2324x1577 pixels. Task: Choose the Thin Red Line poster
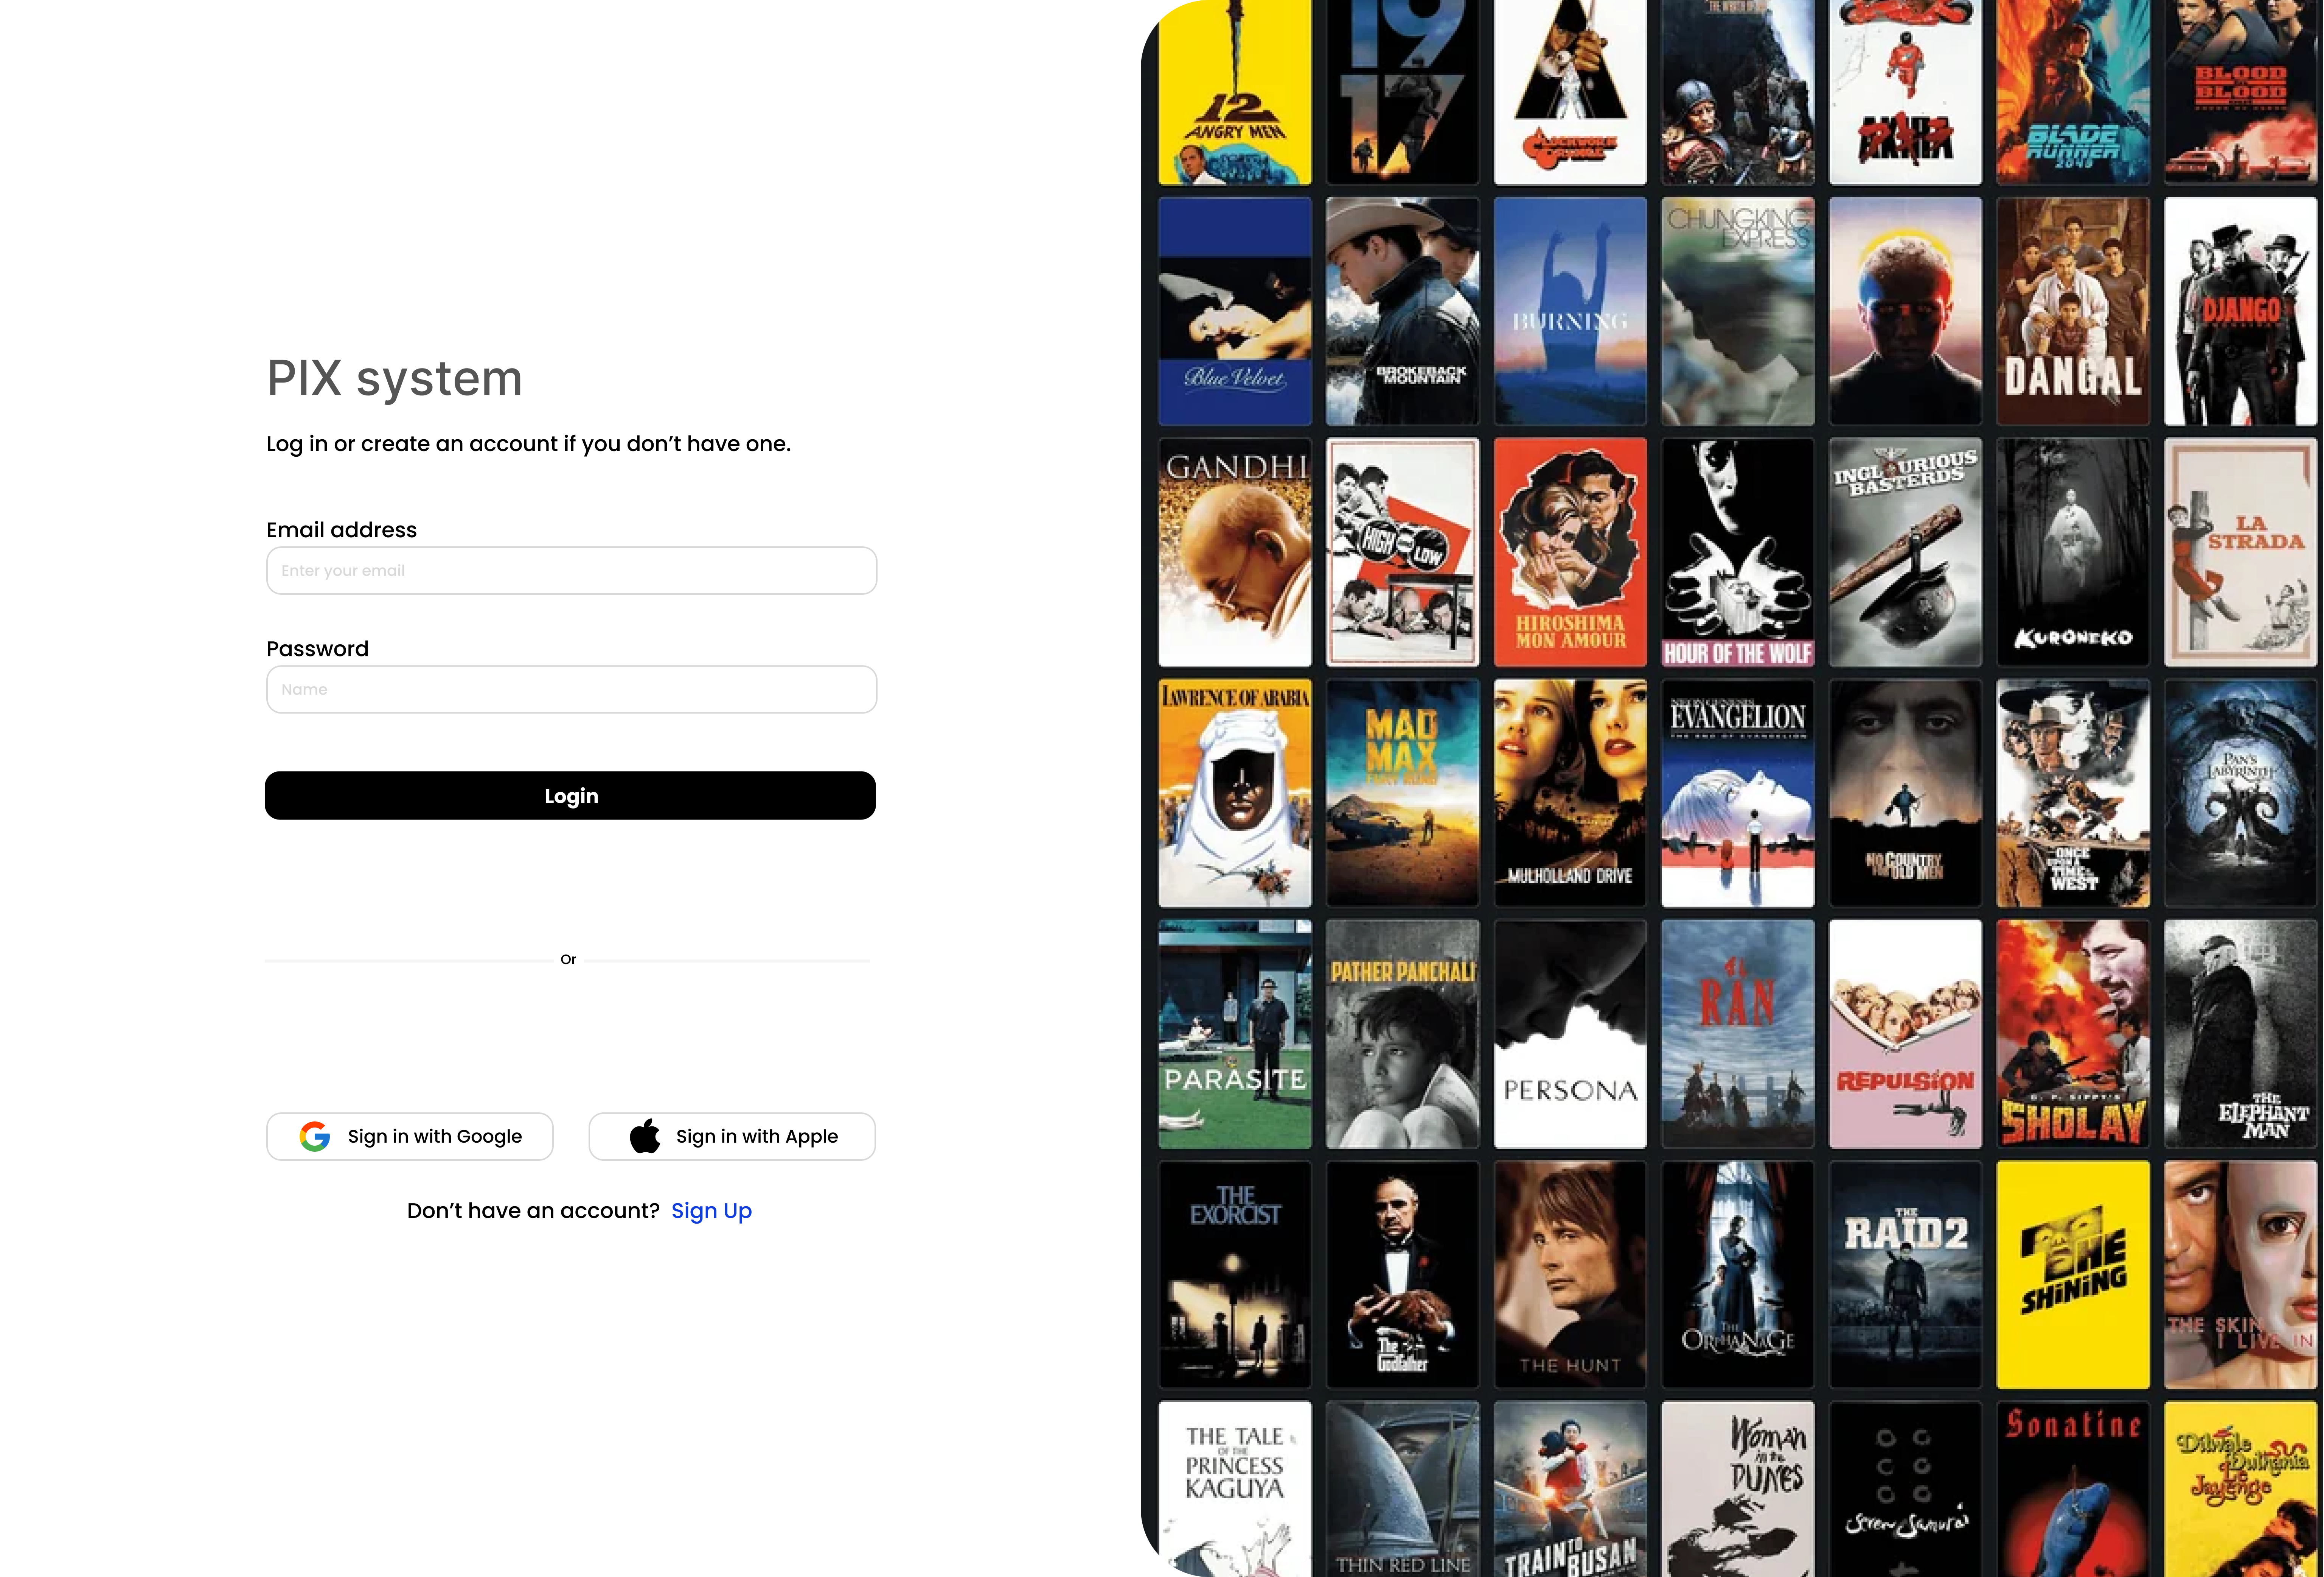(1402, 1489)
